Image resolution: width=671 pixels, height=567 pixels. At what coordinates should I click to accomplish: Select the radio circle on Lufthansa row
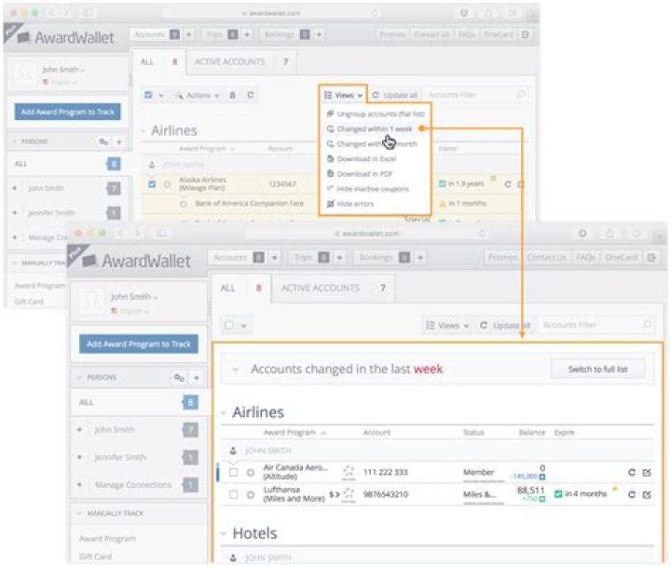pos(251,494)
